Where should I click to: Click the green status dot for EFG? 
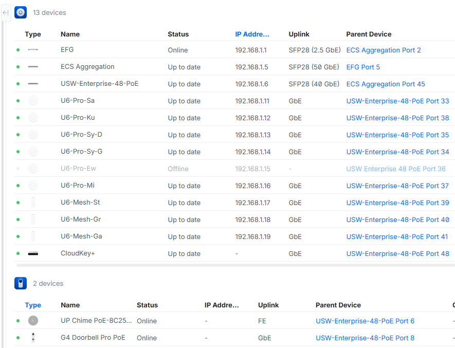(x=18, y=50)
